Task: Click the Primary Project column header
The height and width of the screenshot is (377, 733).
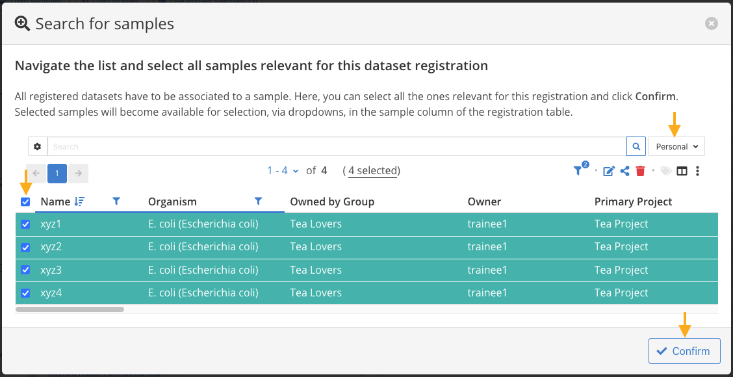Action: click(634, 201)
